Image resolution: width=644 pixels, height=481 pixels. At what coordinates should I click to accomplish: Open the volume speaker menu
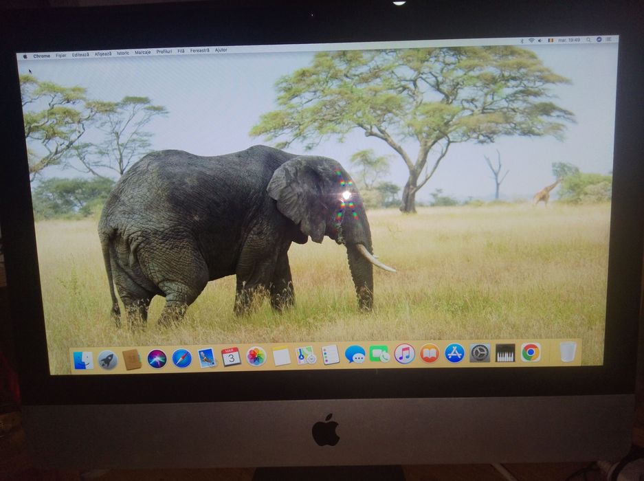[x=540, y=41]
